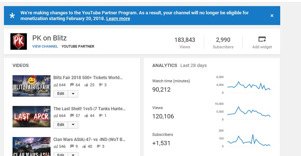Edit The Last Shell! video
Viewport: 301px width, 156px height.
coord(61,125)
